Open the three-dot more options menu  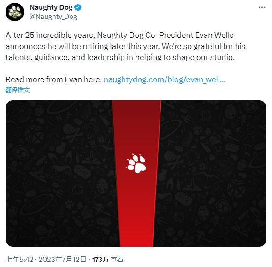click(x=262, y=7)
